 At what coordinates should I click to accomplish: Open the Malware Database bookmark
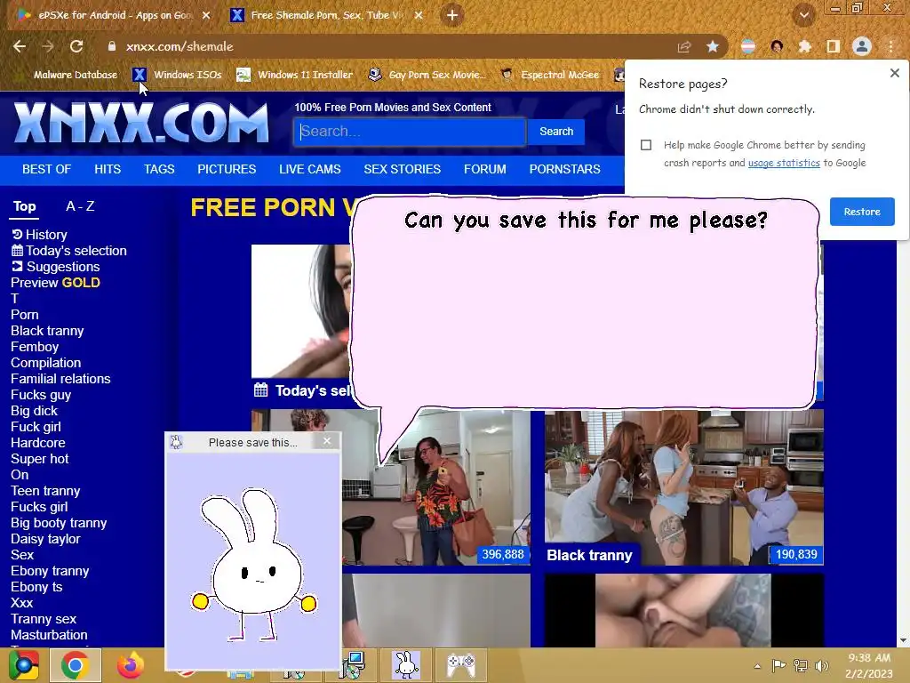click(76, 75)
